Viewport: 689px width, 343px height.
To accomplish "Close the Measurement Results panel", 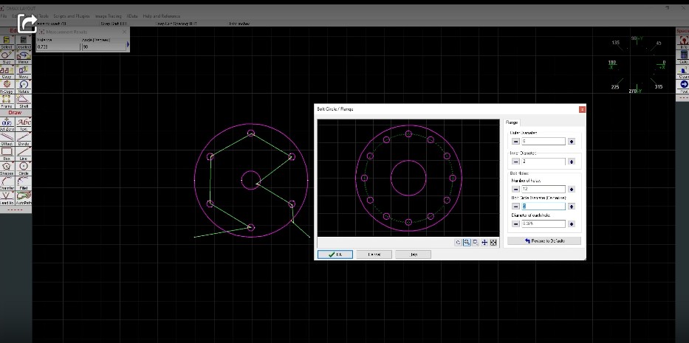I will tap(124, 32).
